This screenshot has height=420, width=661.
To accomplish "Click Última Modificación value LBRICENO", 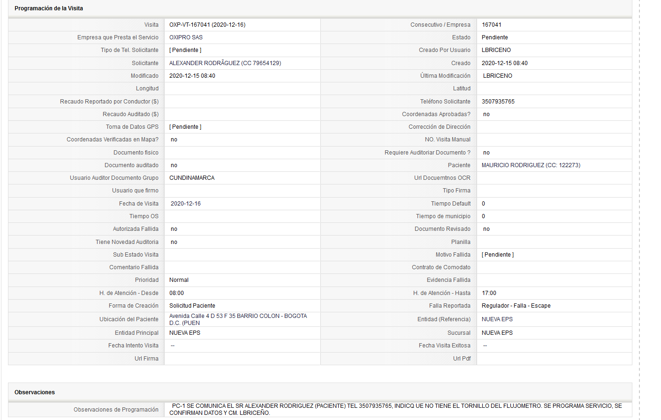I will pyautogui.click(x=498, y=76).
